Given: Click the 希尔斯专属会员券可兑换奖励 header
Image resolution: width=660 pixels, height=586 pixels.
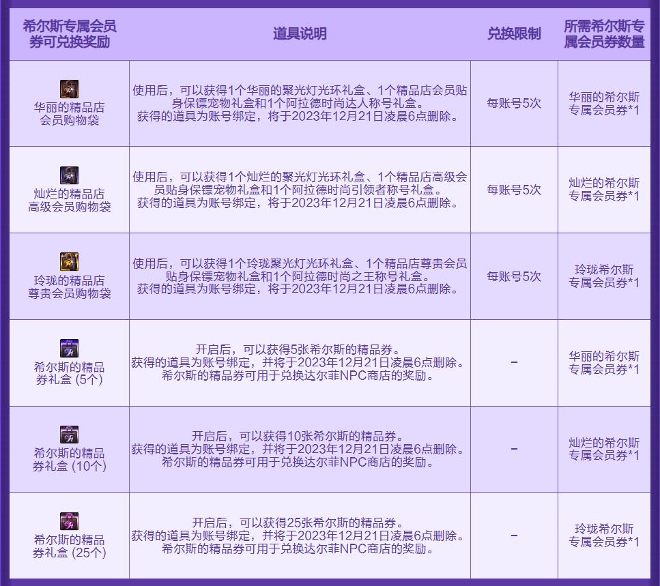Looking at the screenshot, I should (x=70, y=33).
